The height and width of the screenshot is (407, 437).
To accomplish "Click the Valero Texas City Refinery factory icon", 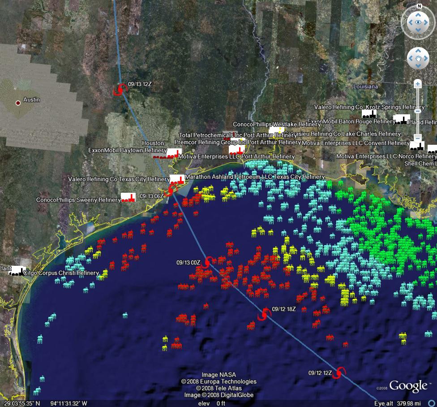I will coord(177,179).
